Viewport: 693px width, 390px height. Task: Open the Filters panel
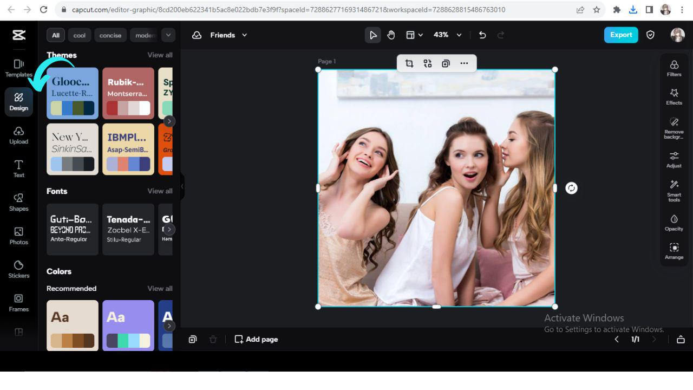674,68
